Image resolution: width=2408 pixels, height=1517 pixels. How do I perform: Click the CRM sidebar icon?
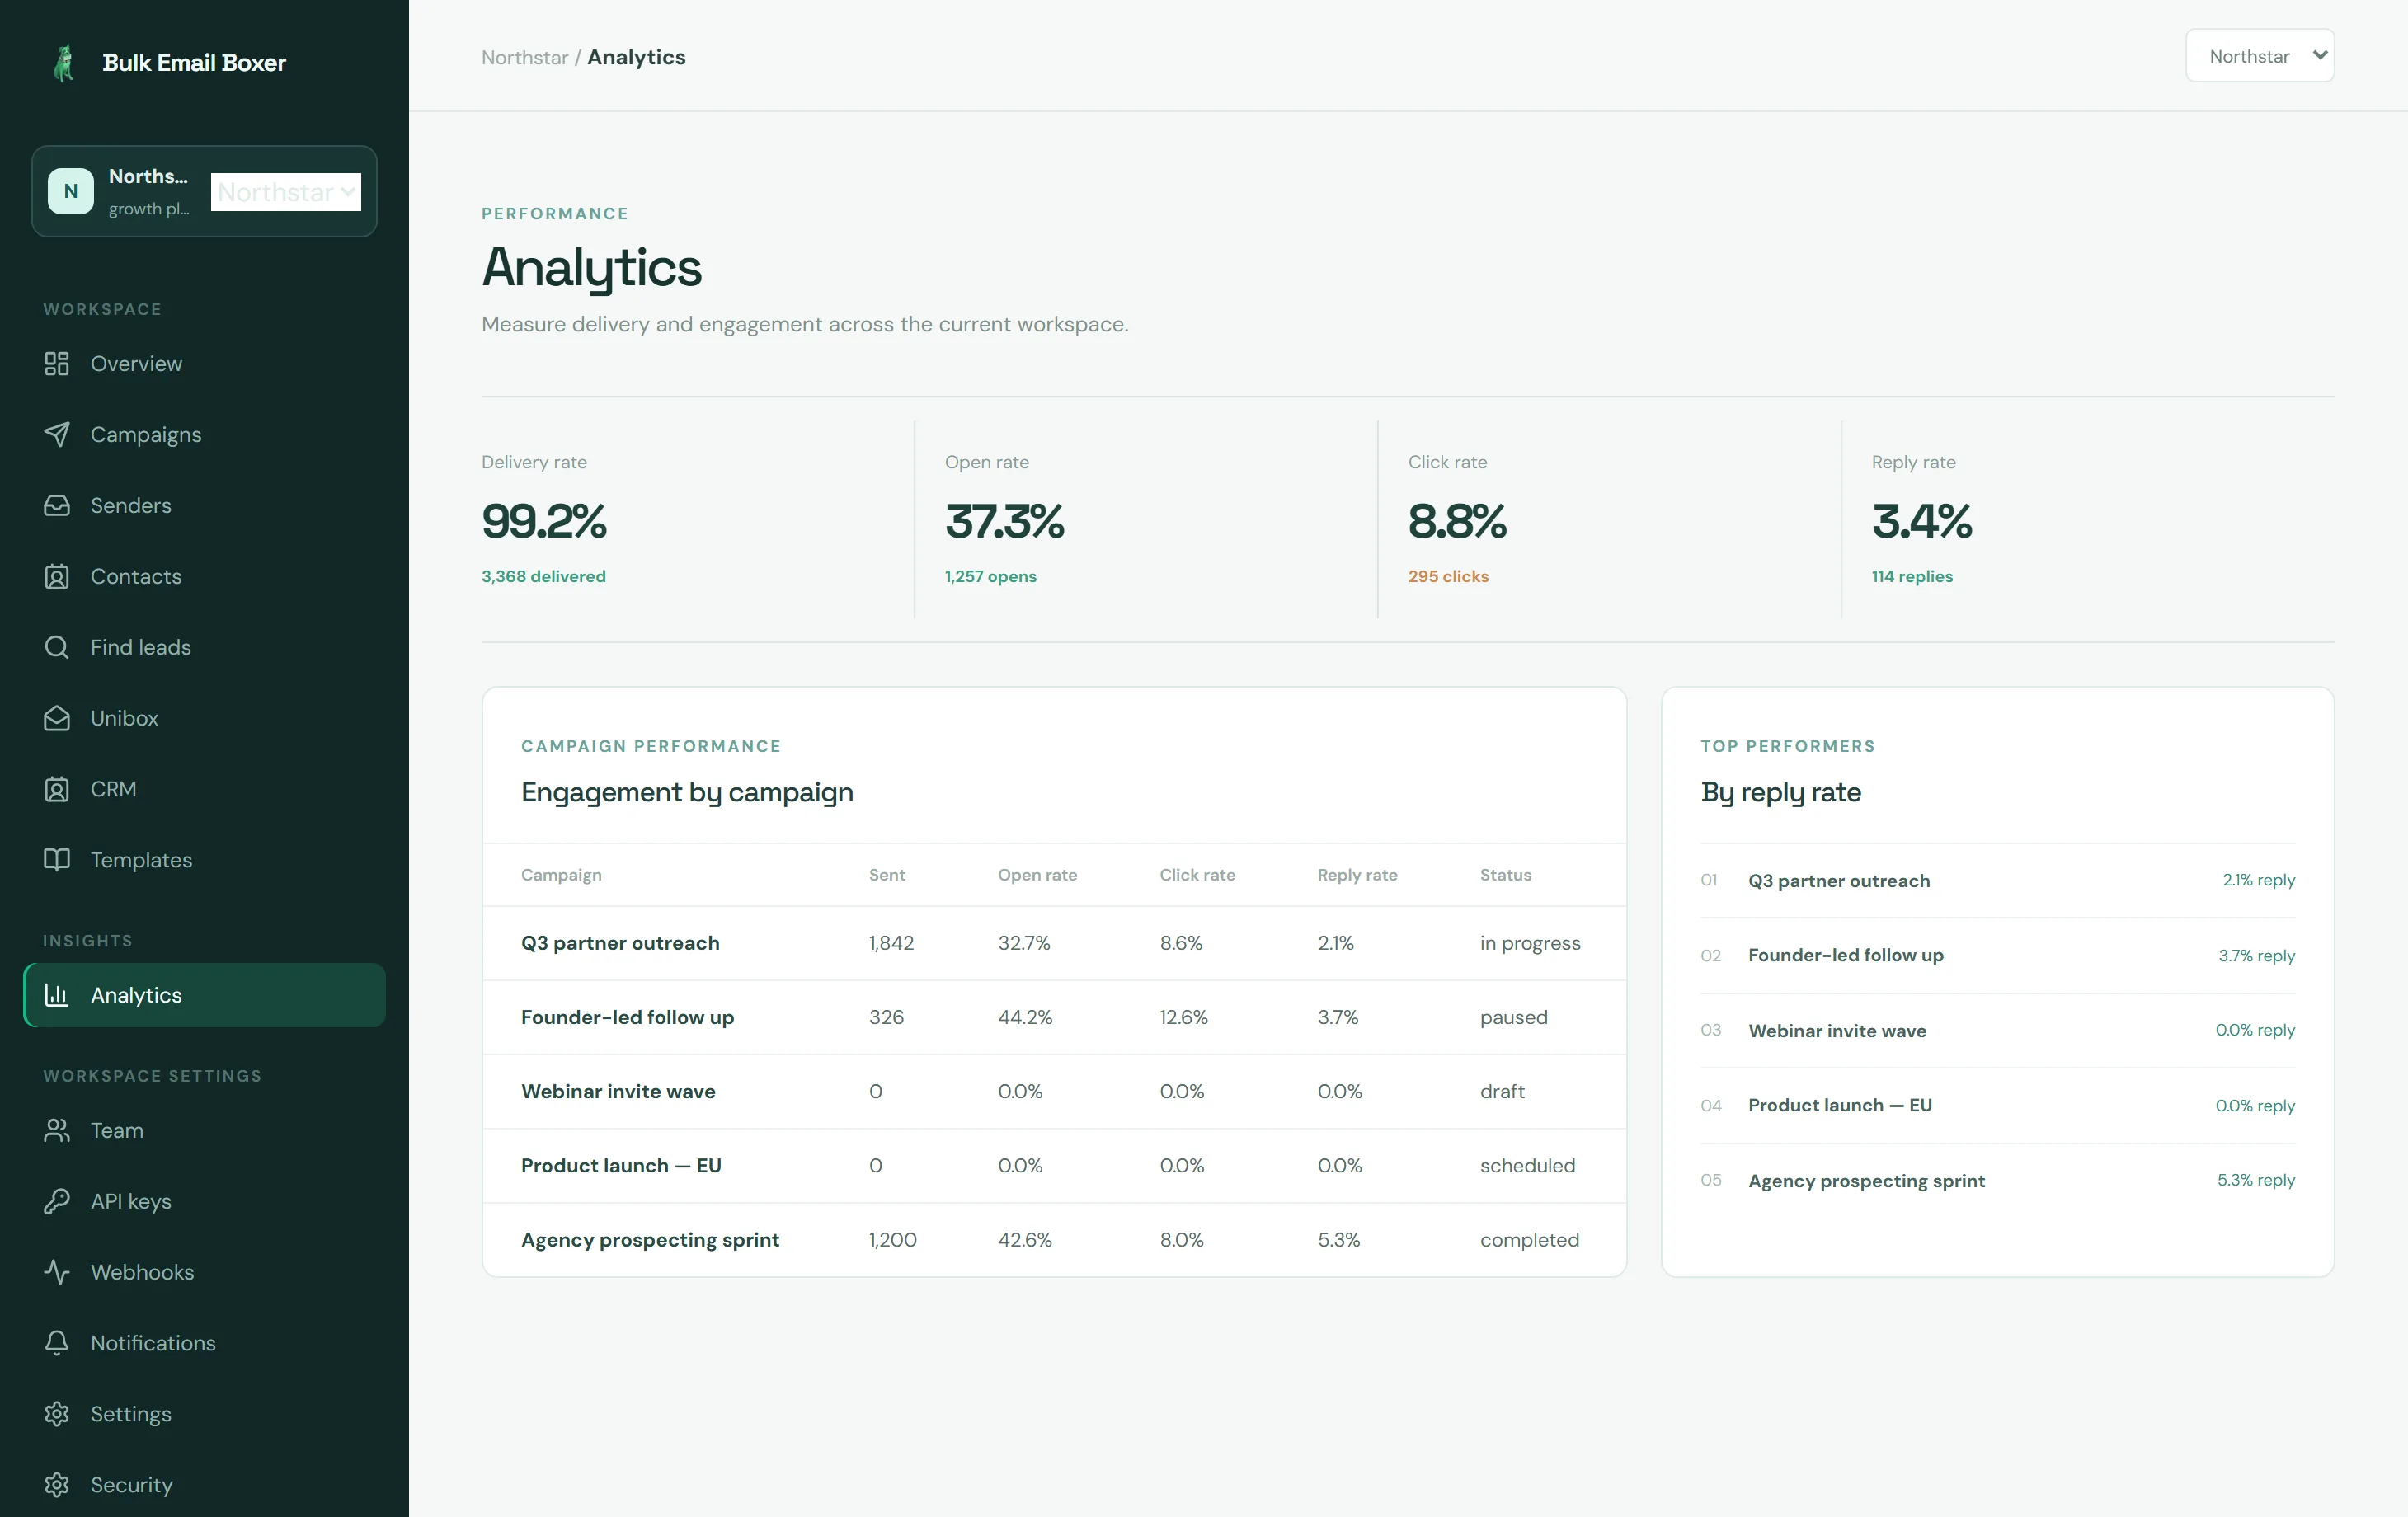click(x=57, y=790)
